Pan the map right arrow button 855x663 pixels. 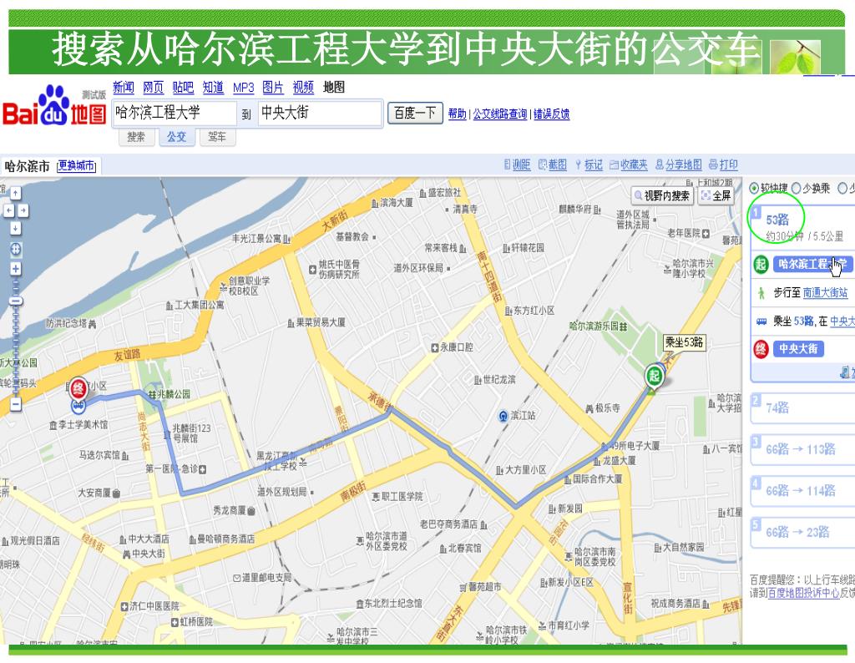[x=23, y=211]
